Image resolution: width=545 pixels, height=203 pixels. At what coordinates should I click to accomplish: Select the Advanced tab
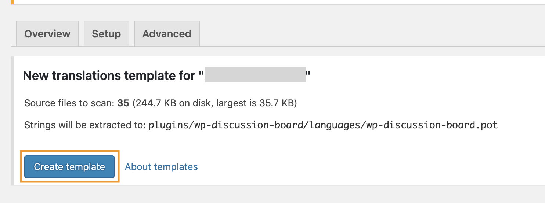tap(167, 34)
